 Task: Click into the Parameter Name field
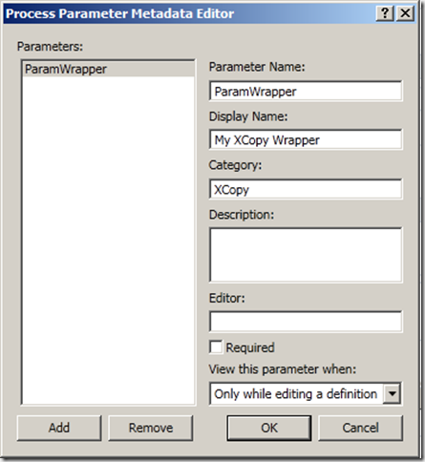coord(306,92)
